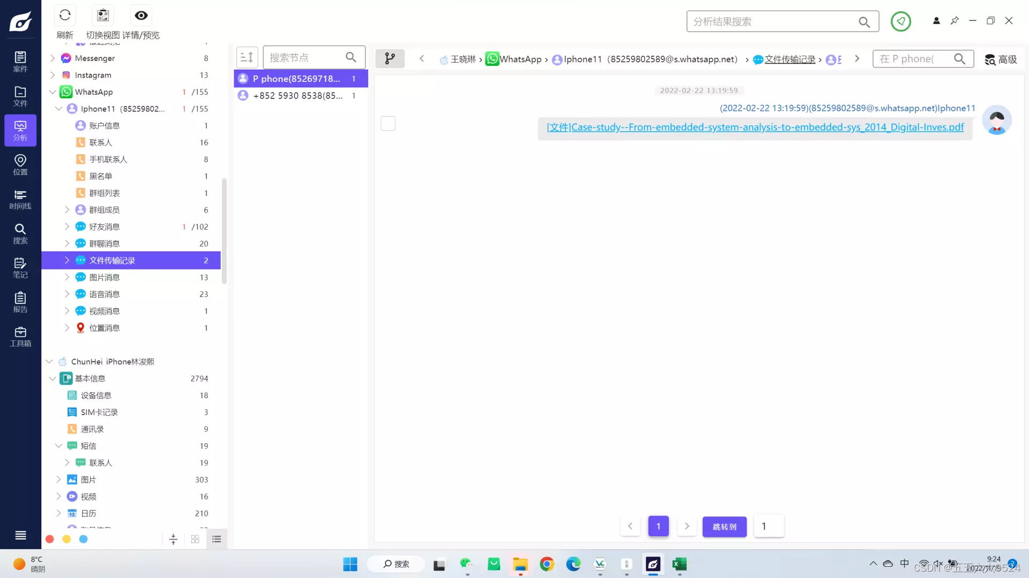Click the switch view (切换视图) icon
The height and width of the screenshot is (578, 1029).
[x=103, y=16]
